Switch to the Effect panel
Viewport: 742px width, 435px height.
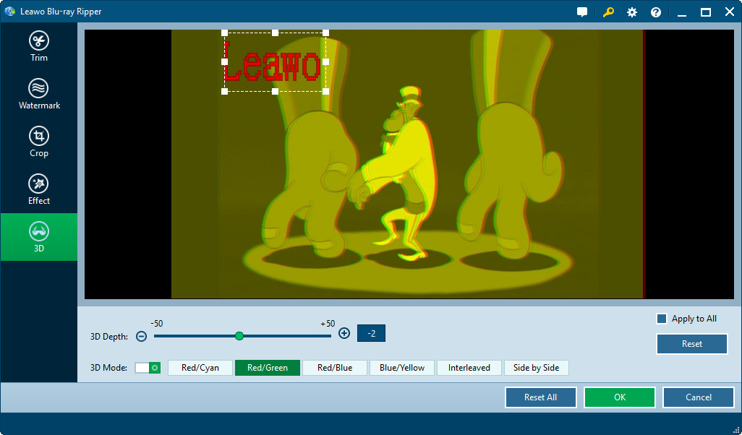click(39, 189)
